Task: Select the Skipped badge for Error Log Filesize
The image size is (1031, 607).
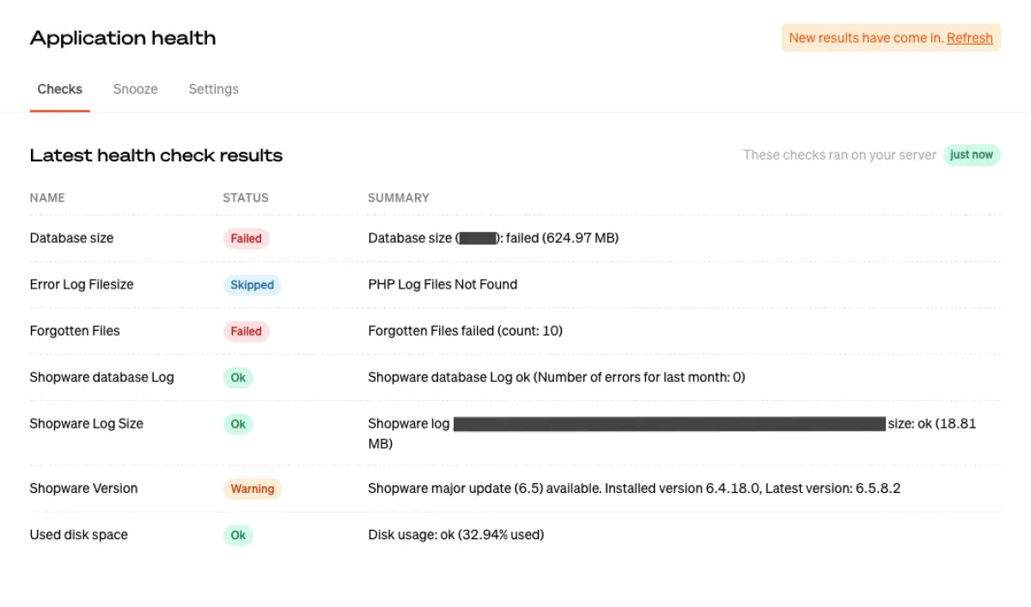Action: pos(253,285)
